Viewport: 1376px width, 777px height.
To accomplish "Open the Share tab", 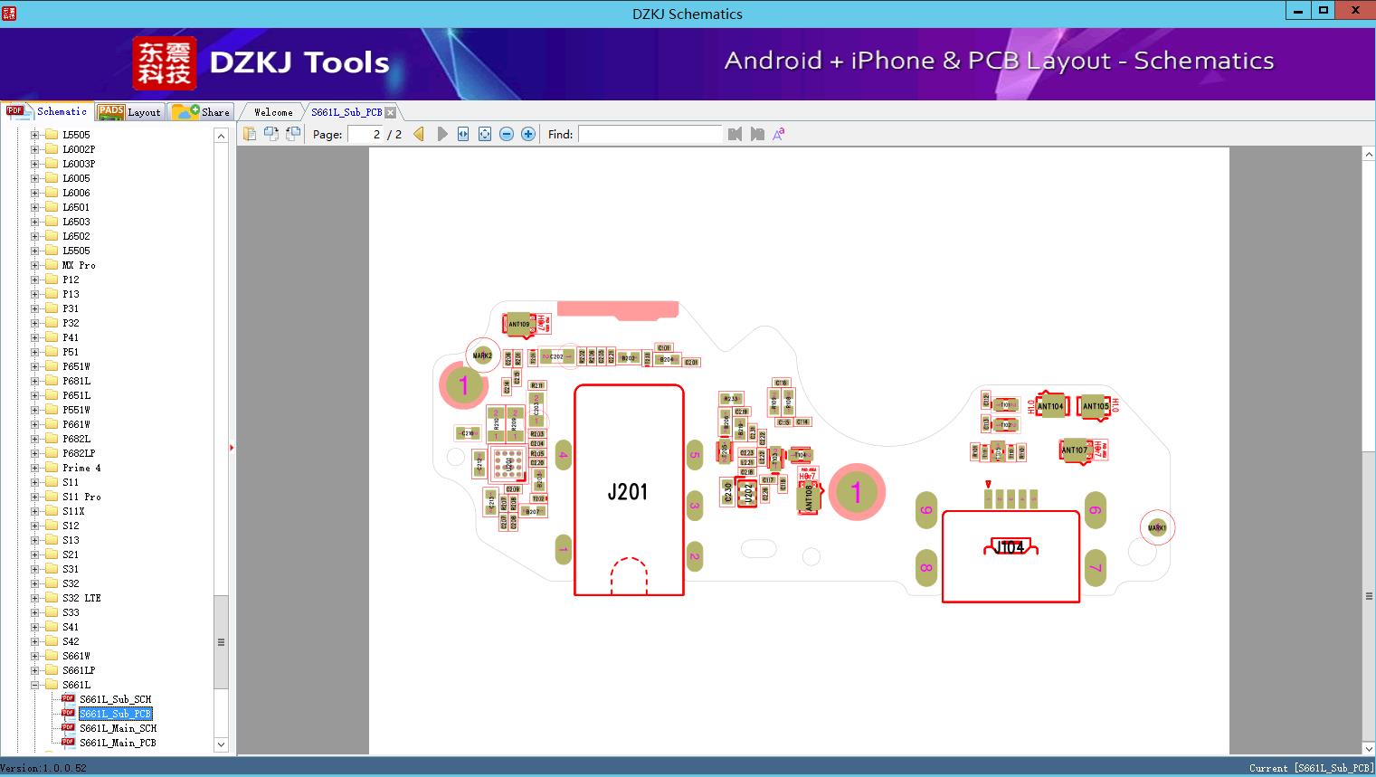I will click(x=202, y=112).
